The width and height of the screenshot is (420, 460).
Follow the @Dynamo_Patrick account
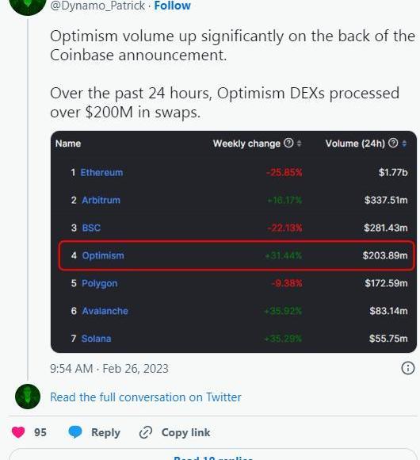point(172,6)
